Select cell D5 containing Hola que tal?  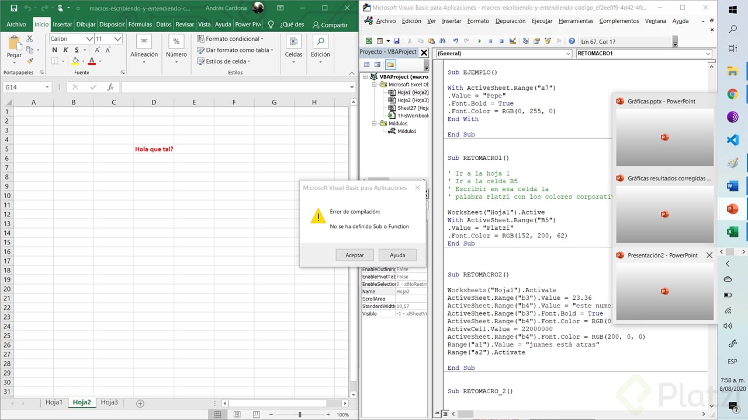click(154, 149)
